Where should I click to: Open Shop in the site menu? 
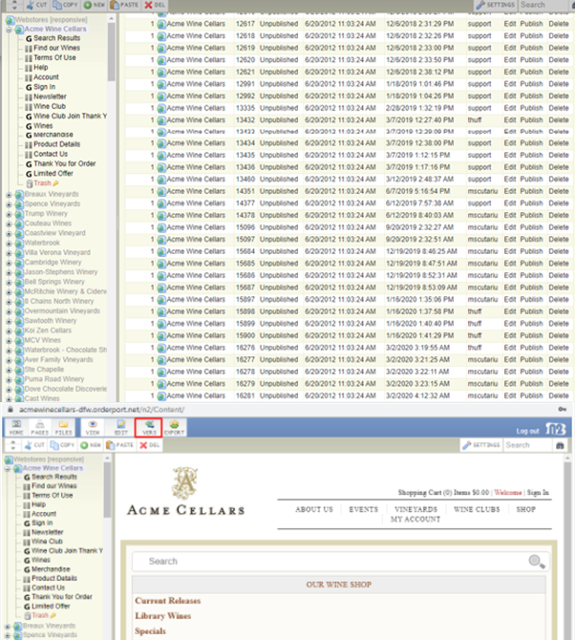[x=525, y=509]
